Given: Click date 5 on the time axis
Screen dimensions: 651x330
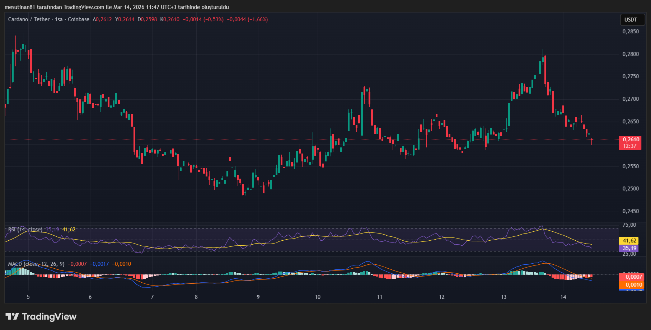Looking at the screenshot, I should 28,297.
